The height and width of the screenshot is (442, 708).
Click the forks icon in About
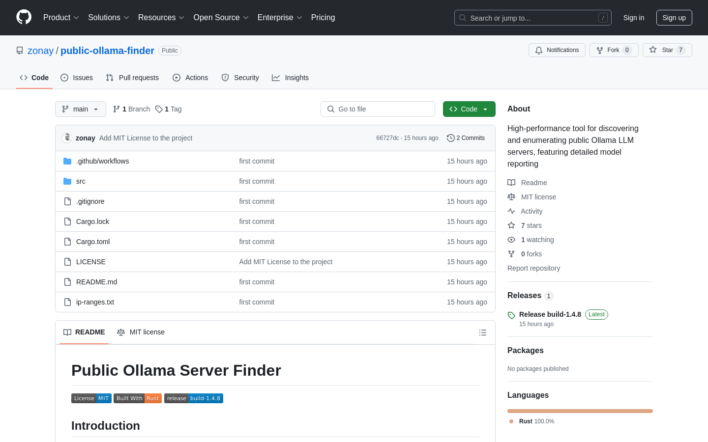[x=511, y=254]
